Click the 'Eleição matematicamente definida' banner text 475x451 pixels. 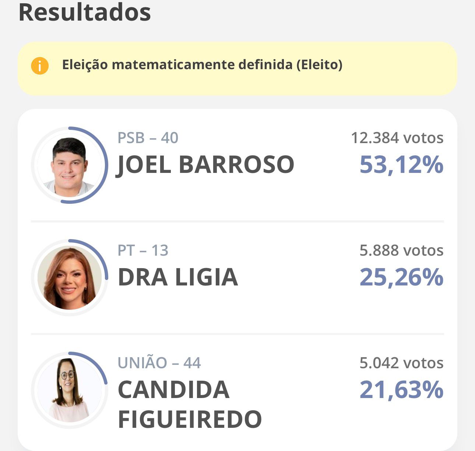tap(202, 65)
